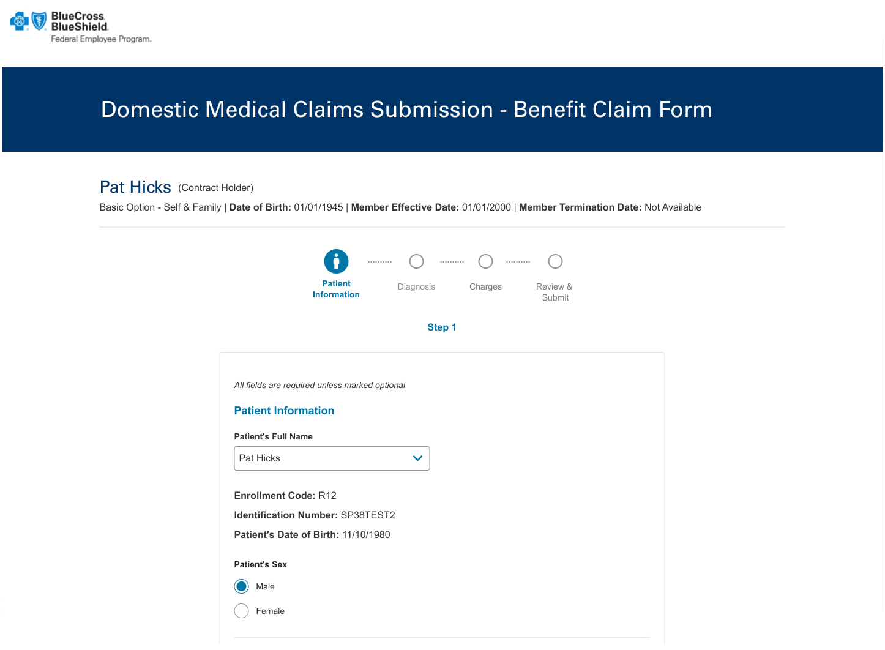Click the Female option label text
Image resolution: width=885 pixels, height=650 pixels.
[x=270, y=611]
